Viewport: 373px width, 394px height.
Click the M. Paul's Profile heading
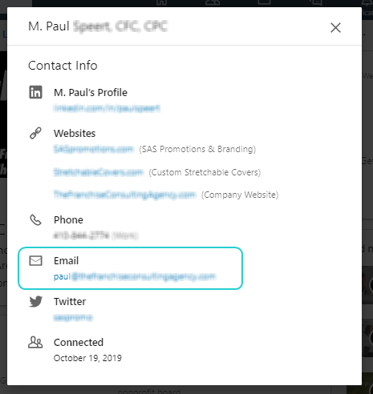tap(91, 93)
